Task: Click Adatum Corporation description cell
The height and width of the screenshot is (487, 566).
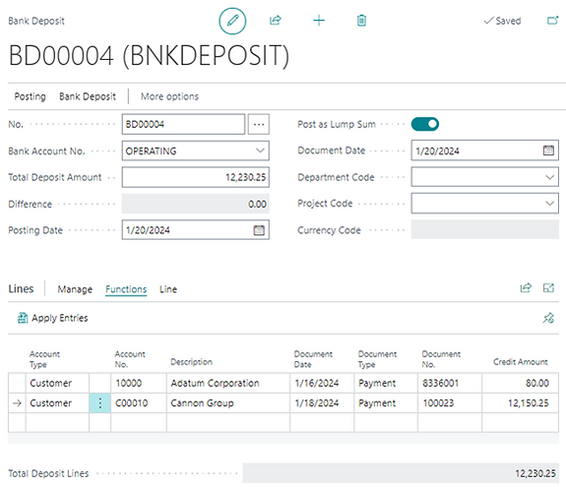Action: click(x=228, y=383)
